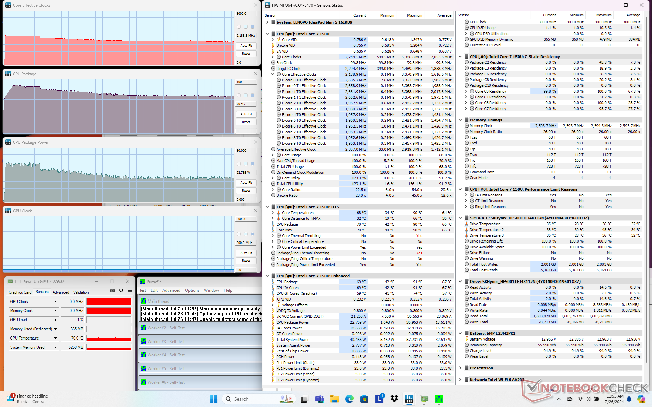Screen dimensions: 652x407
Task: Click Auto Fit in the CPU Package graph
Action: pyautogui.click(x=246, y=114)
